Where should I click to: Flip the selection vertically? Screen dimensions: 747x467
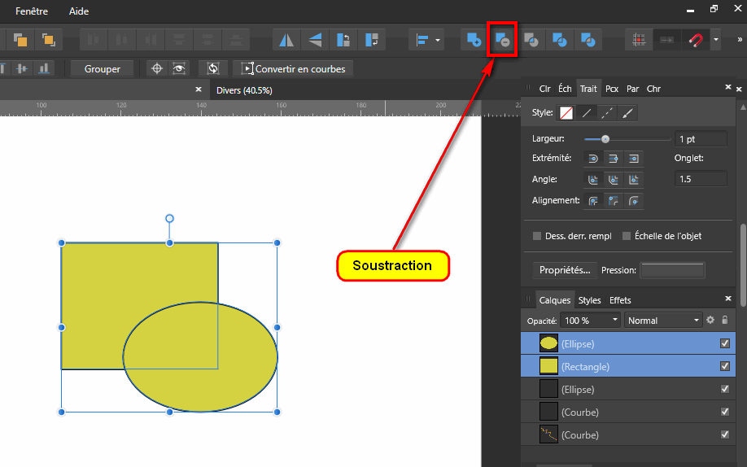(x=315, y=40)
